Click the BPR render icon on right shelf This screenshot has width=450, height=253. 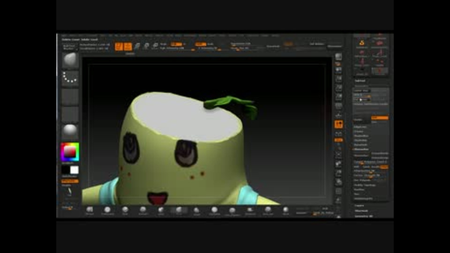coord(338,57)
